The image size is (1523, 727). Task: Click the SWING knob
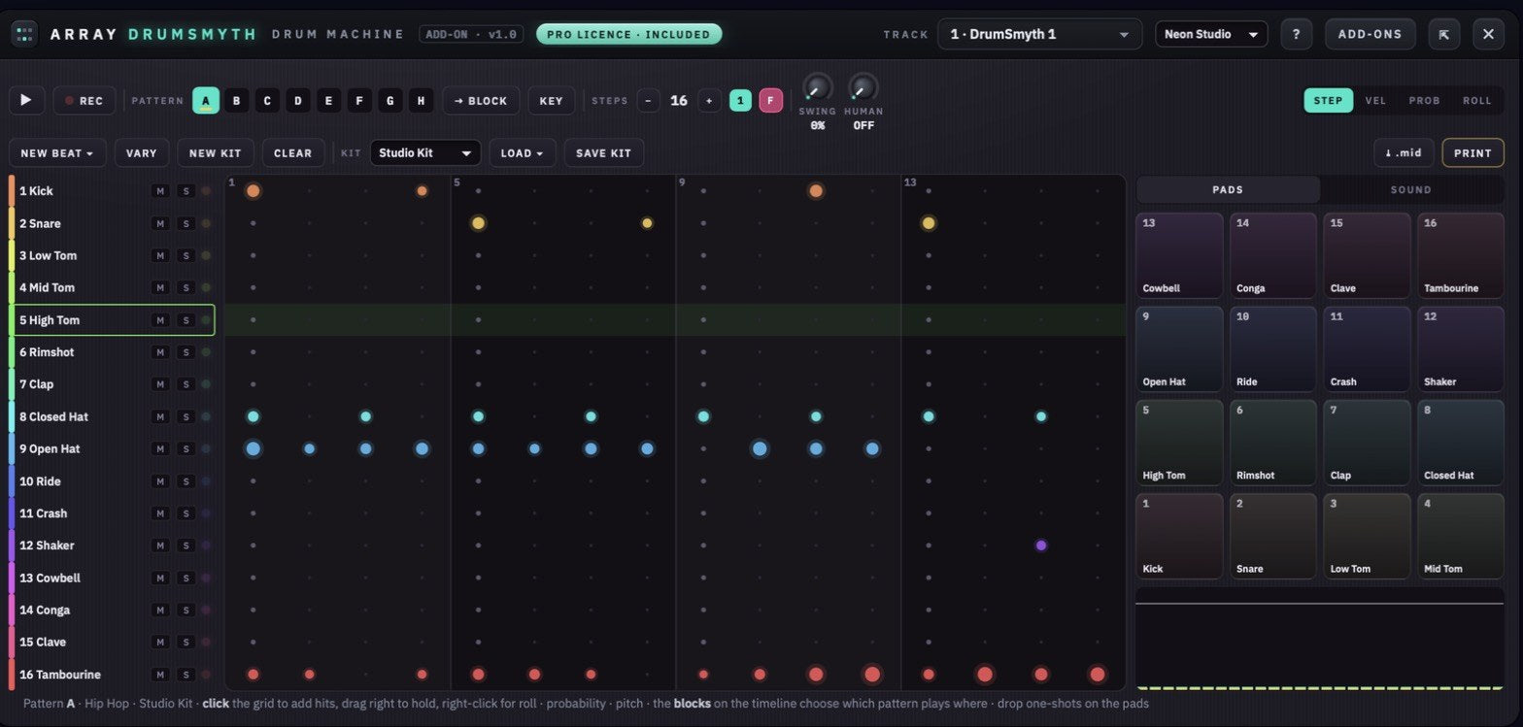pos(817,87)
